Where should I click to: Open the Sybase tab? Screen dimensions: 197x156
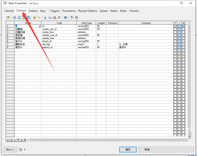click(x=104, y=11)
